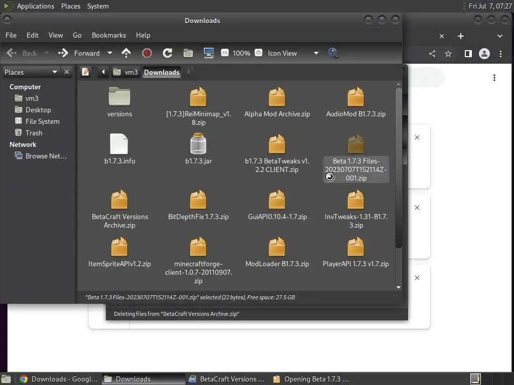Close the Places sidebar pane
This screenshot has height=385, width=514.
pos(67,72)
